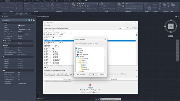Expand the Modify panel flyout
180x101 pixels.
pyautogui.click(x=37, y=11)
